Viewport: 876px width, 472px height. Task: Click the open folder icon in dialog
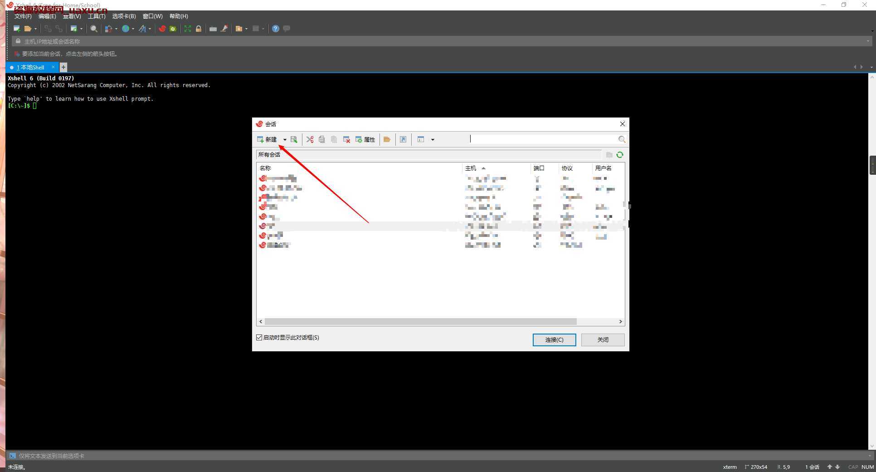click(387, 139)
